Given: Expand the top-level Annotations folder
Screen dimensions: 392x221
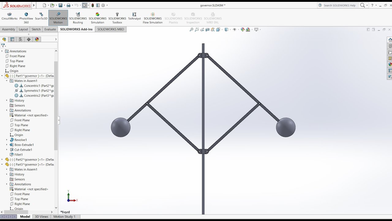Looking at the screenshot, I should pos(2,51).
